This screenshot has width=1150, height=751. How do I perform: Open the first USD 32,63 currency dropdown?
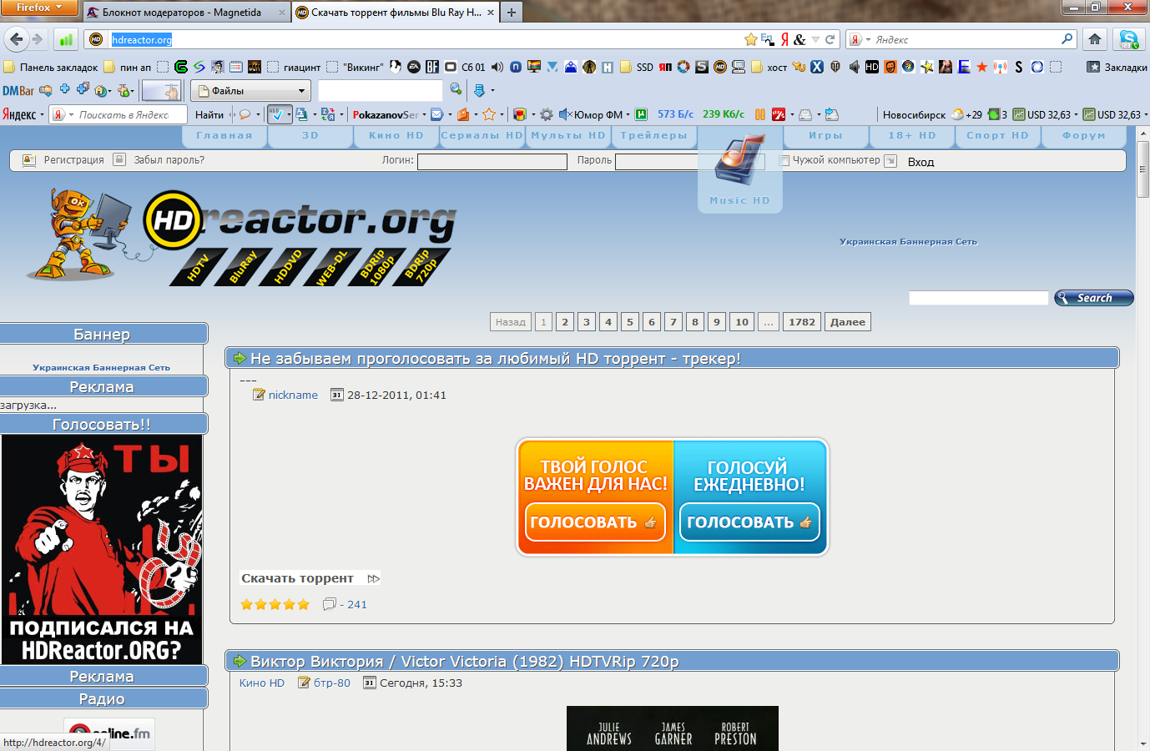point(1075,115)
